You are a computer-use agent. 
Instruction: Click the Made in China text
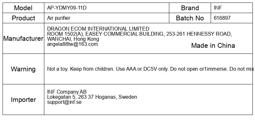tap(213, 46)
